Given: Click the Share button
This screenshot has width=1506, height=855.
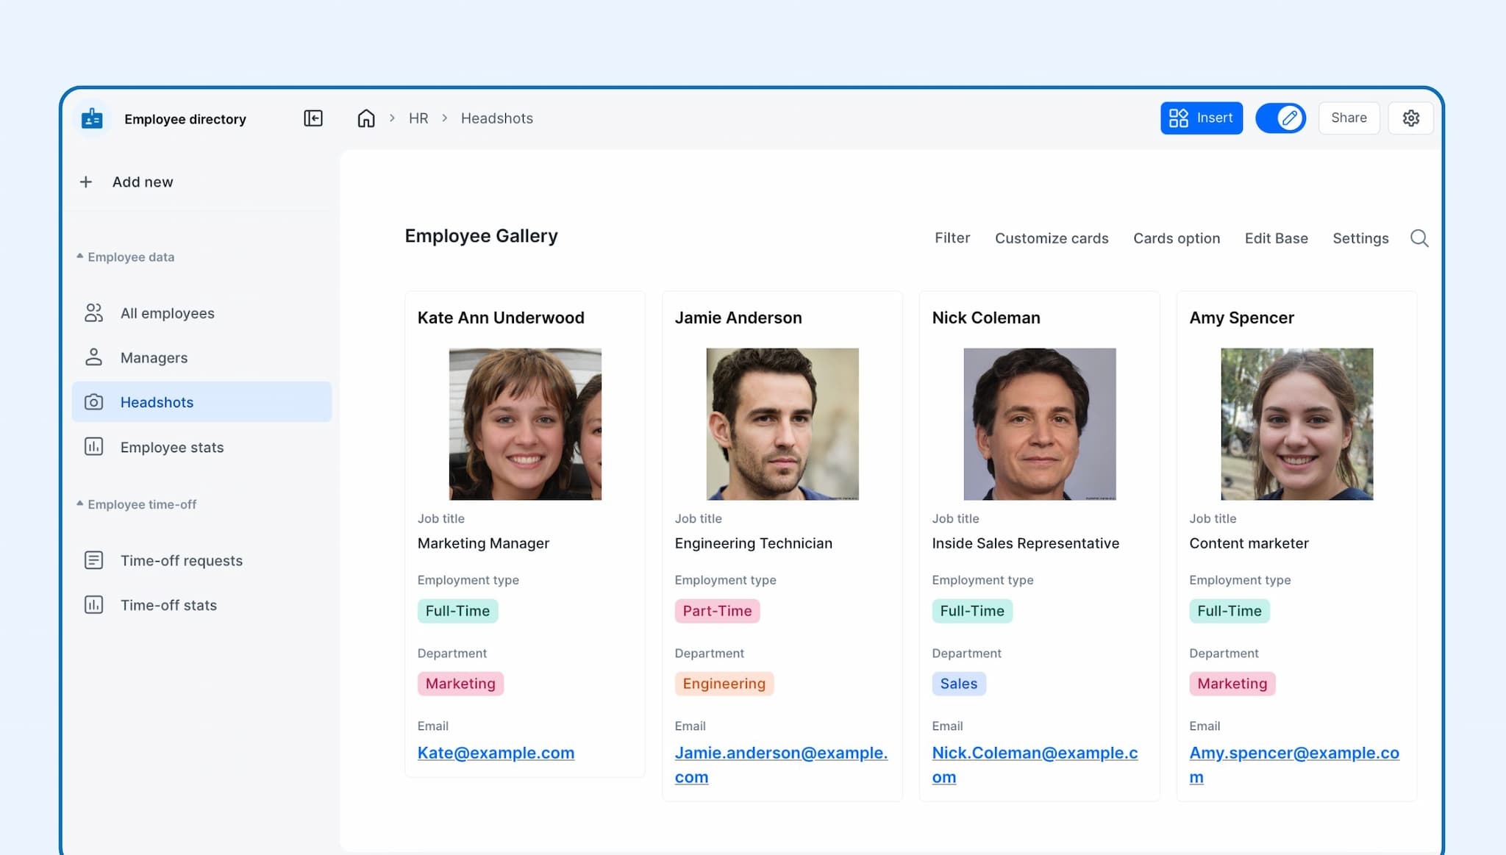Looking at the screenshot, I should tap(1348, 118).
